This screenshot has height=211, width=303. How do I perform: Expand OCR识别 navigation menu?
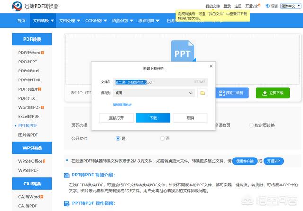point(96,21)
